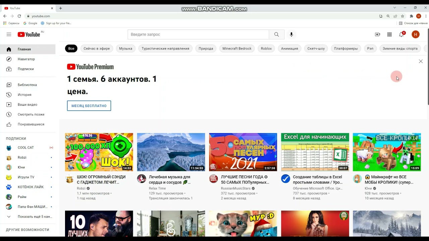This screenshot has width=429, height=241.
Task: Open Лечебная музыка channel avatar
Action: click(x=141, y=179)
